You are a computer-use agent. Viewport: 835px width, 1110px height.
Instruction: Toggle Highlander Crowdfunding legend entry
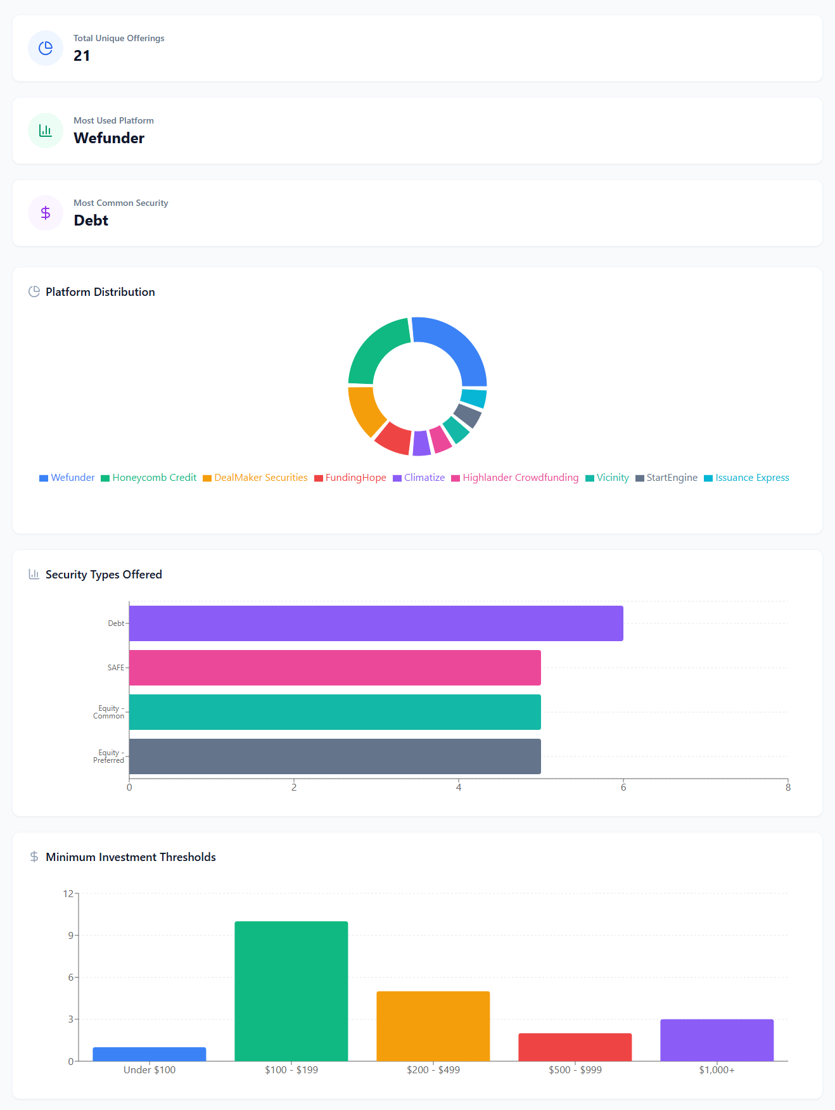[515, 478]
